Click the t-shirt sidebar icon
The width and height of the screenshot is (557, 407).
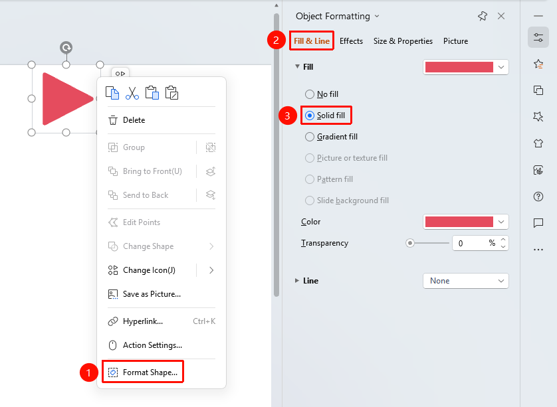[538, 143]
